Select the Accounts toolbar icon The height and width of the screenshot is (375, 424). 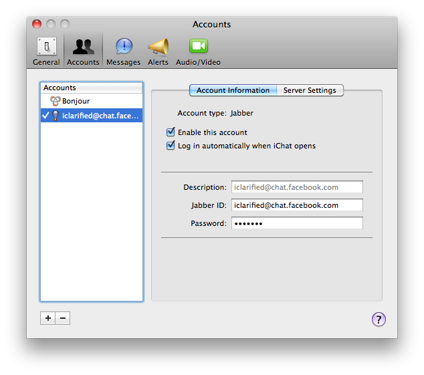point(83,51)
